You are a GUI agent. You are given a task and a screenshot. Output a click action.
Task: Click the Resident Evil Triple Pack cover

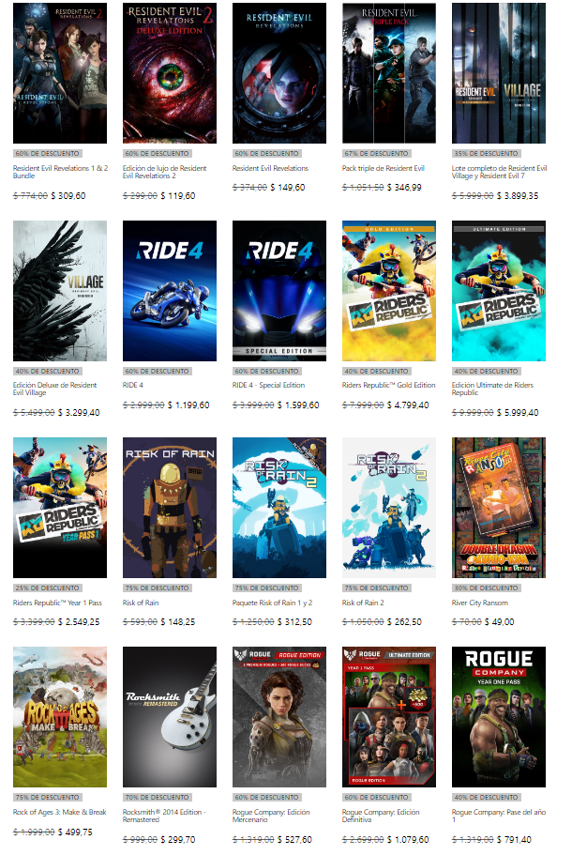(x=388, y=73)
